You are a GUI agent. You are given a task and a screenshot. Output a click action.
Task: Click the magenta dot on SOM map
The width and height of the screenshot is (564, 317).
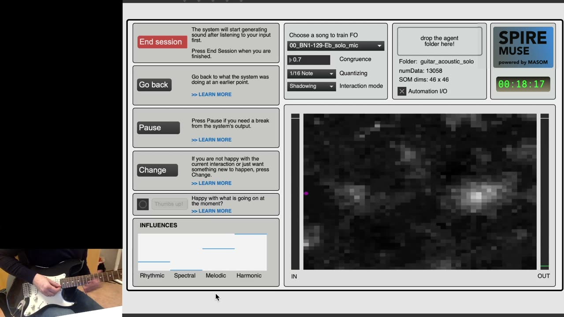(306, 193)
